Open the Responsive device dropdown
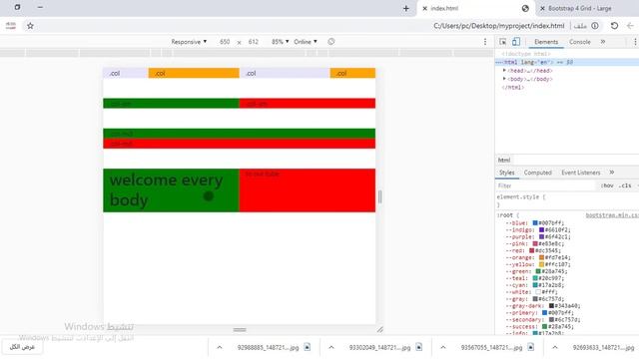Image resolution: width=639 pixels, height=359 pixels. point(189,42)
